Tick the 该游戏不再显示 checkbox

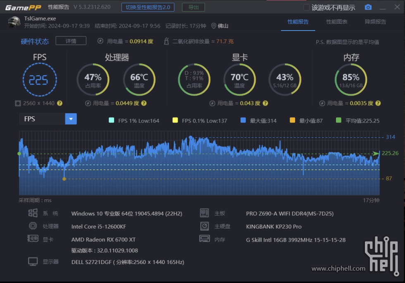coord(306,7)
